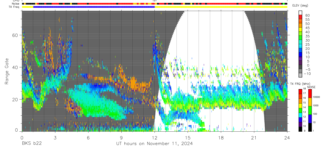Screen dimensions: 323x149
Task: Click the '151' CPID value label
Action: (x=155, y=1)
